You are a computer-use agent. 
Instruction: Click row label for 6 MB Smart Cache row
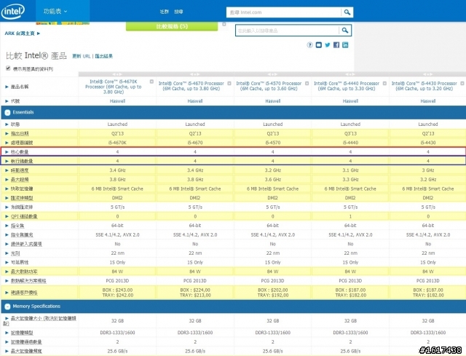tap(22, 189)
